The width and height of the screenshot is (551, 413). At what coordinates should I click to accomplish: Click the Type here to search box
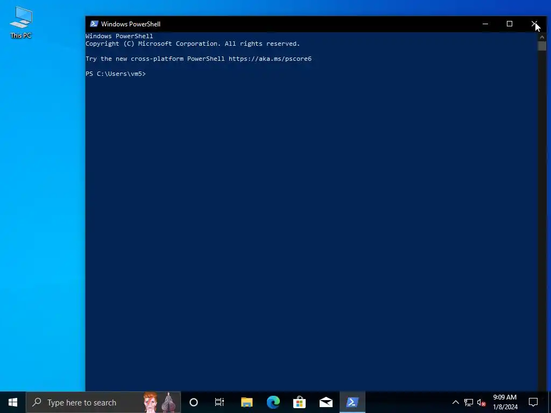click(x=103, y=402)
